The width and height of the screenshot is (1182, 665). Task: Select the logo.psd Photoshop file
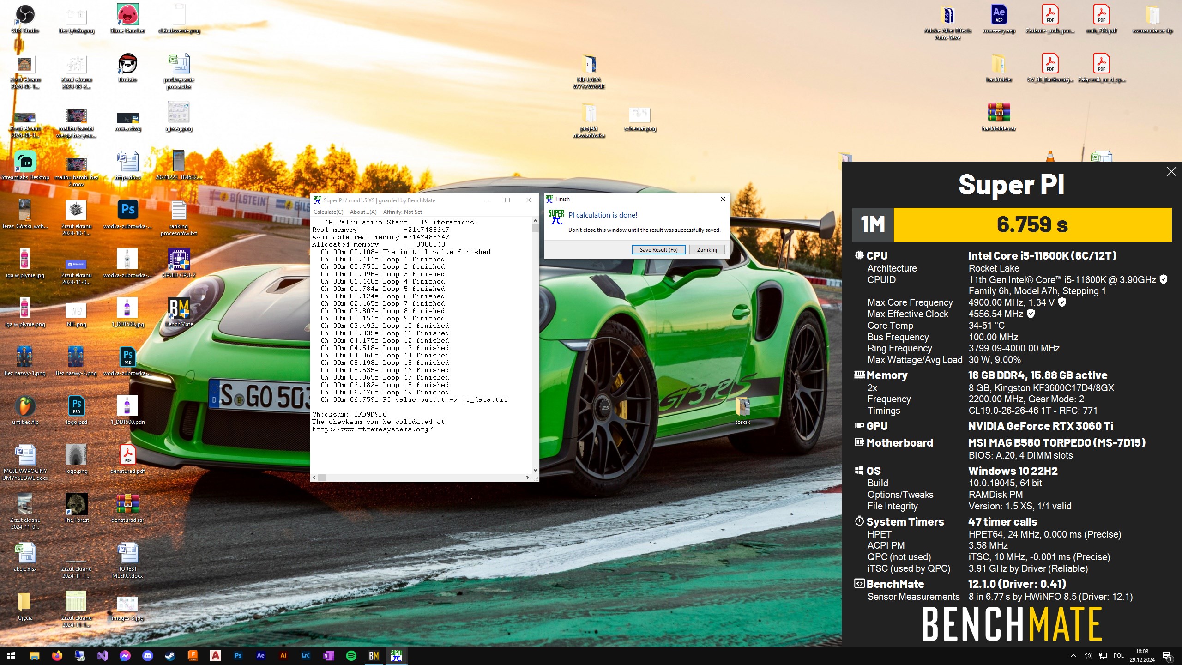tap(77, 410)
